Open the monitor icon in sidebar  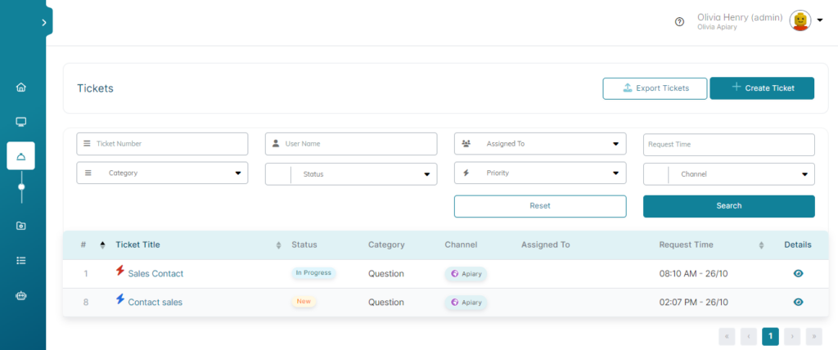pos(20,122)
